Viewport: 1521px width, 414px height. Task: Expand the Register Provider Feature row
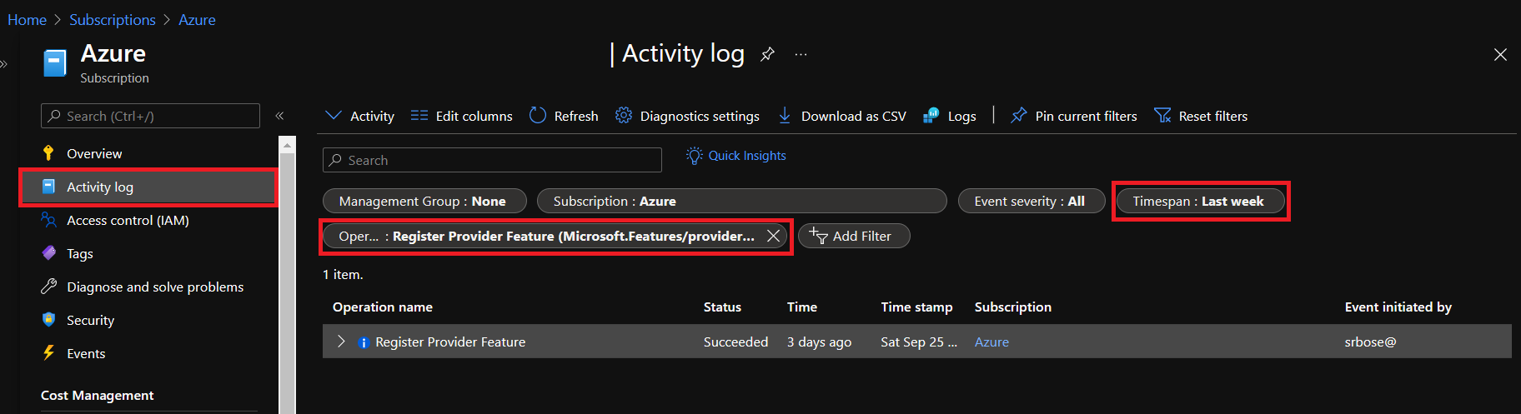click(x=341, y=342)
